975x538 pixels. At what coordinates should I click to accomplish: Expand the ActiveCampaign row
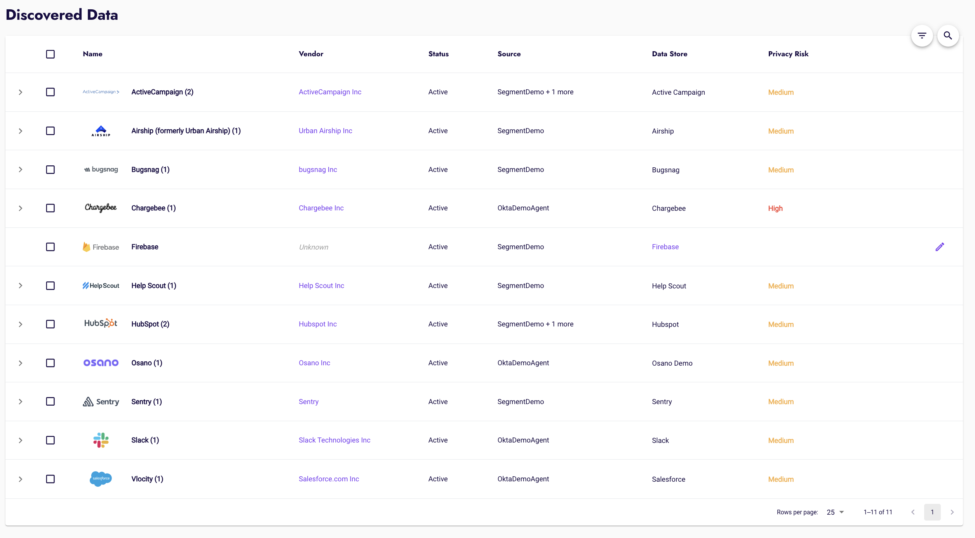21,92
